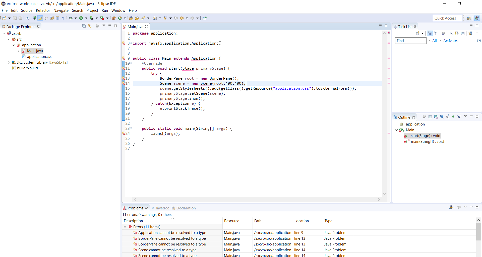Switch to the Declaration tab

[184, 208]
